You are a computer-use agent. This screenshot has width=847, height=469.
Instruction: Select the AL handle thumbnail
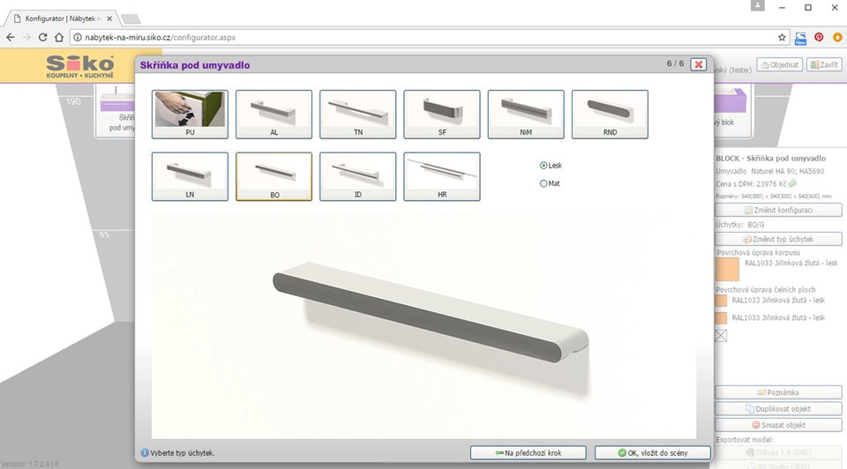click(x=274, y=115)
